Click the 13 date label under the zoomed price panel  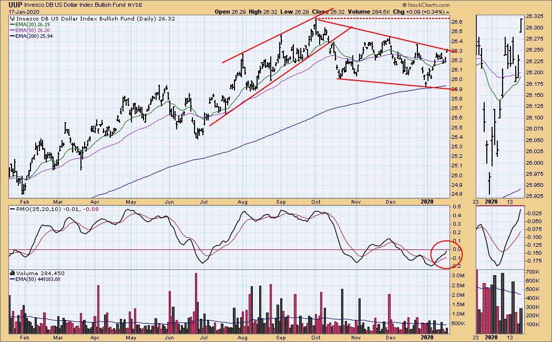(510, 202)
